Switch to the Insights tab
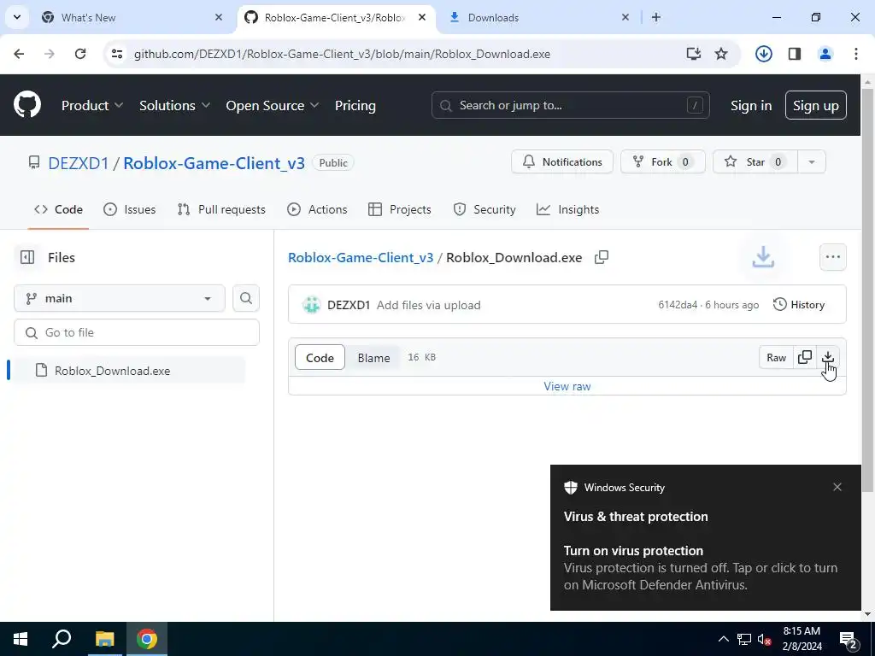This screenshot has height=656, width=875. 567,210
